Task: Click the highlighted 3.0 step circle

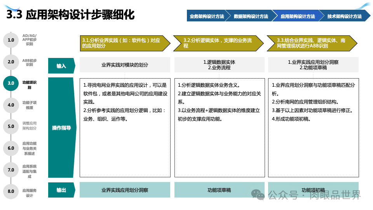Action: pos(11,83)
